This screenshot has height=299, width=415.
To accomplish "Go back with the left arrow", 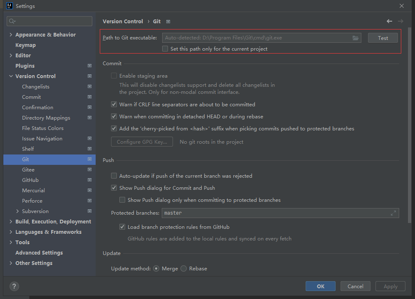I will [389, 21].
